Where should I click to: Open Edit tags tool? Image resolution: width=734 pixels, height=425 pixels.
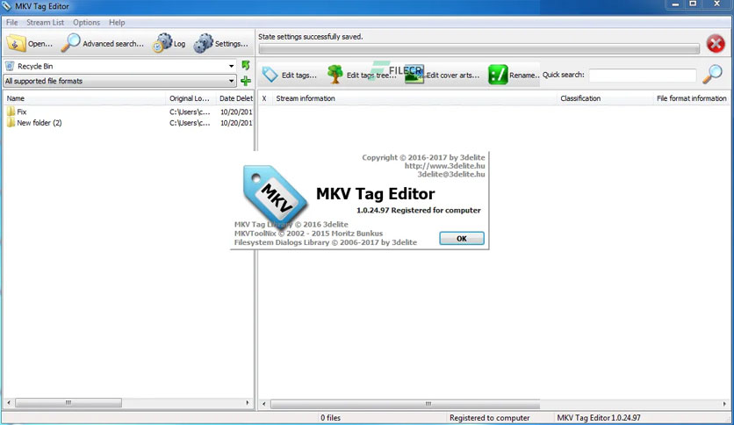click(290, 75)
